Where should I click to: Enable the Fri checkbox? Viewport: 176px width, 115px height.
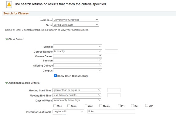point(119,106)
